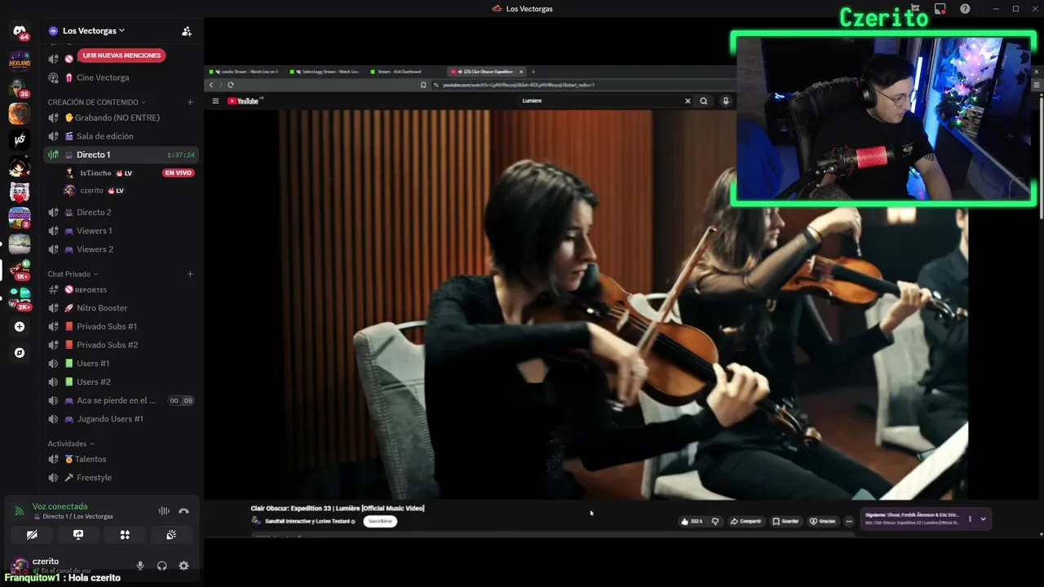The image size is (1044, 587).
Task: Click the green voice connection signal icon
Action: (x=20, y=511)
